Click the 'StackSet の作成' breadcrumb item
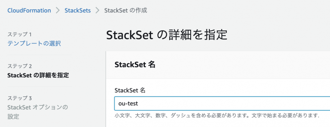The width and height of the screenshot is (330, 127). click(x=126, y=11)
